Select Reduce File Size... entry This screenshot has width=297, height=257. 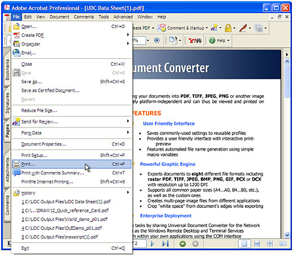72,110
